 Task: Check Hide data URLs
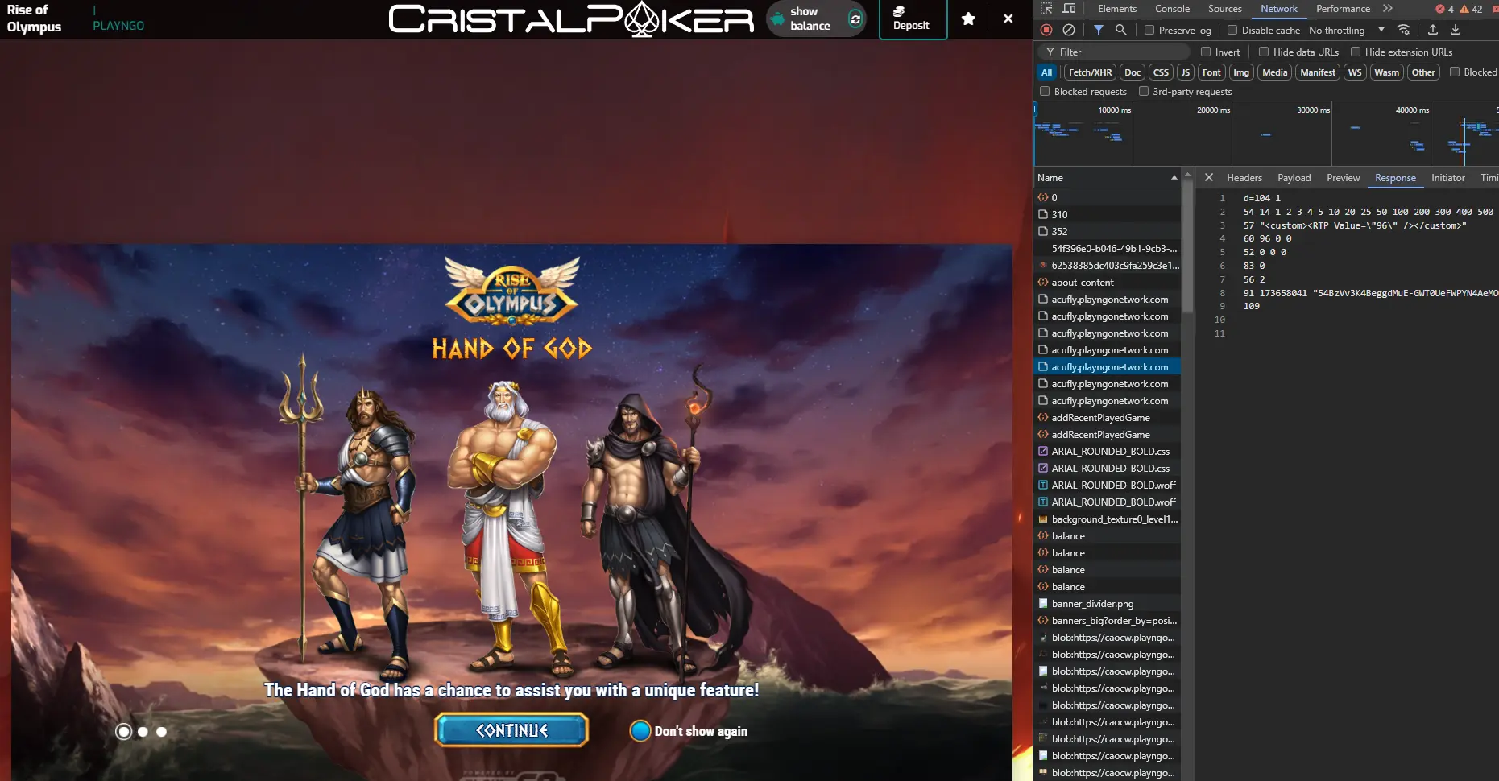click(1264, 52)
